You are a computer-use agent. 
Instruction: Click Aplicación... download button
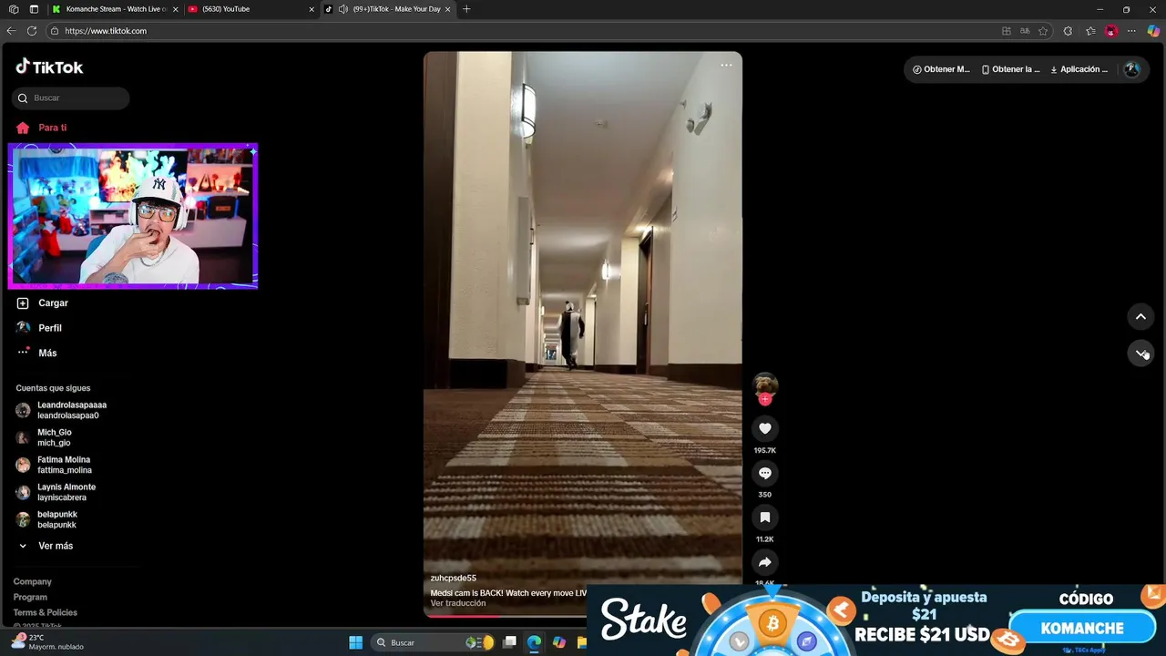(1079, 69)
